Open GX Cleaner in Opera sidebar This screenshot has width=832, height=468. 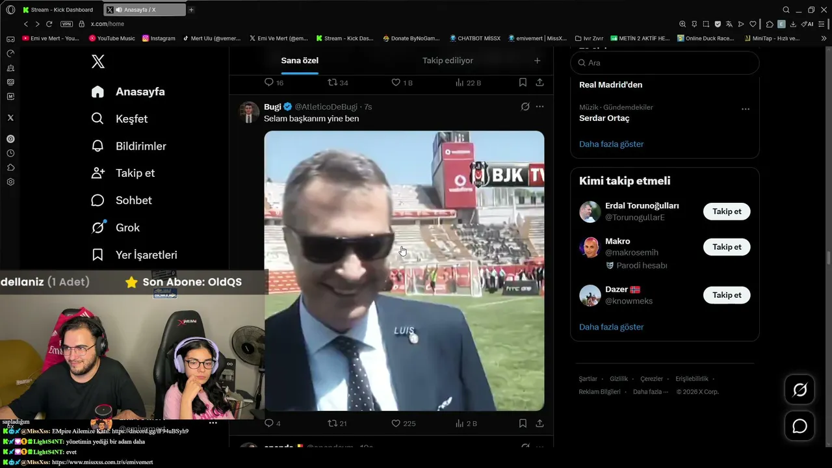(10, 68)
